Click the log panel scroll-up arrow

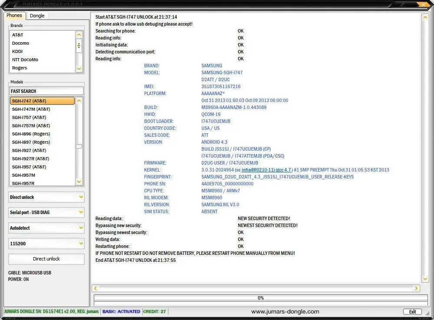pos(425,17)
